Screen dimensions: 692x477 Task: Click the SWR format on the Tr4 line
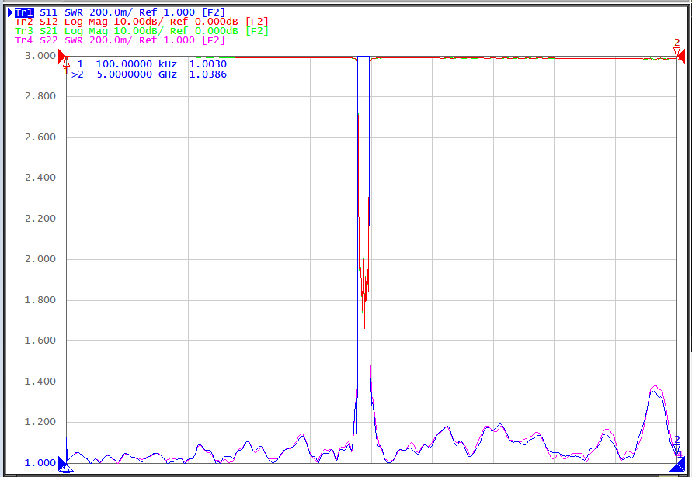74,40
